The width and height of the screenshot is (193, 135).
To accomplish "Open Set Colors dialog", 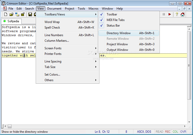I will click(68, 75).
